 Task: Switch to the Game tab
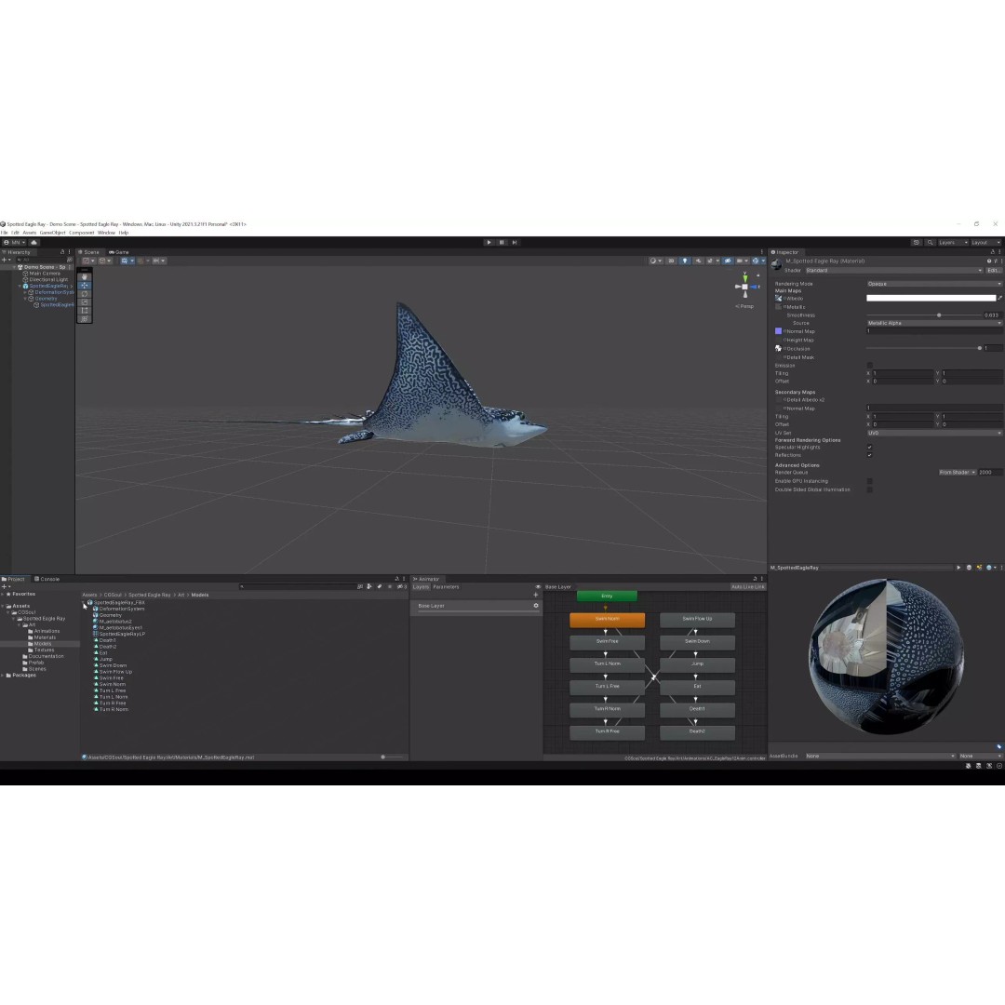point(119,252)
